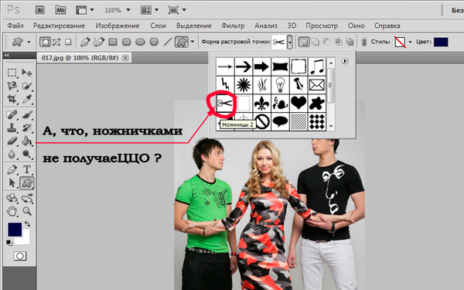This screenshot has height=290, width=464.
Task: Select the Zoom tool
Action: point(27,211)
